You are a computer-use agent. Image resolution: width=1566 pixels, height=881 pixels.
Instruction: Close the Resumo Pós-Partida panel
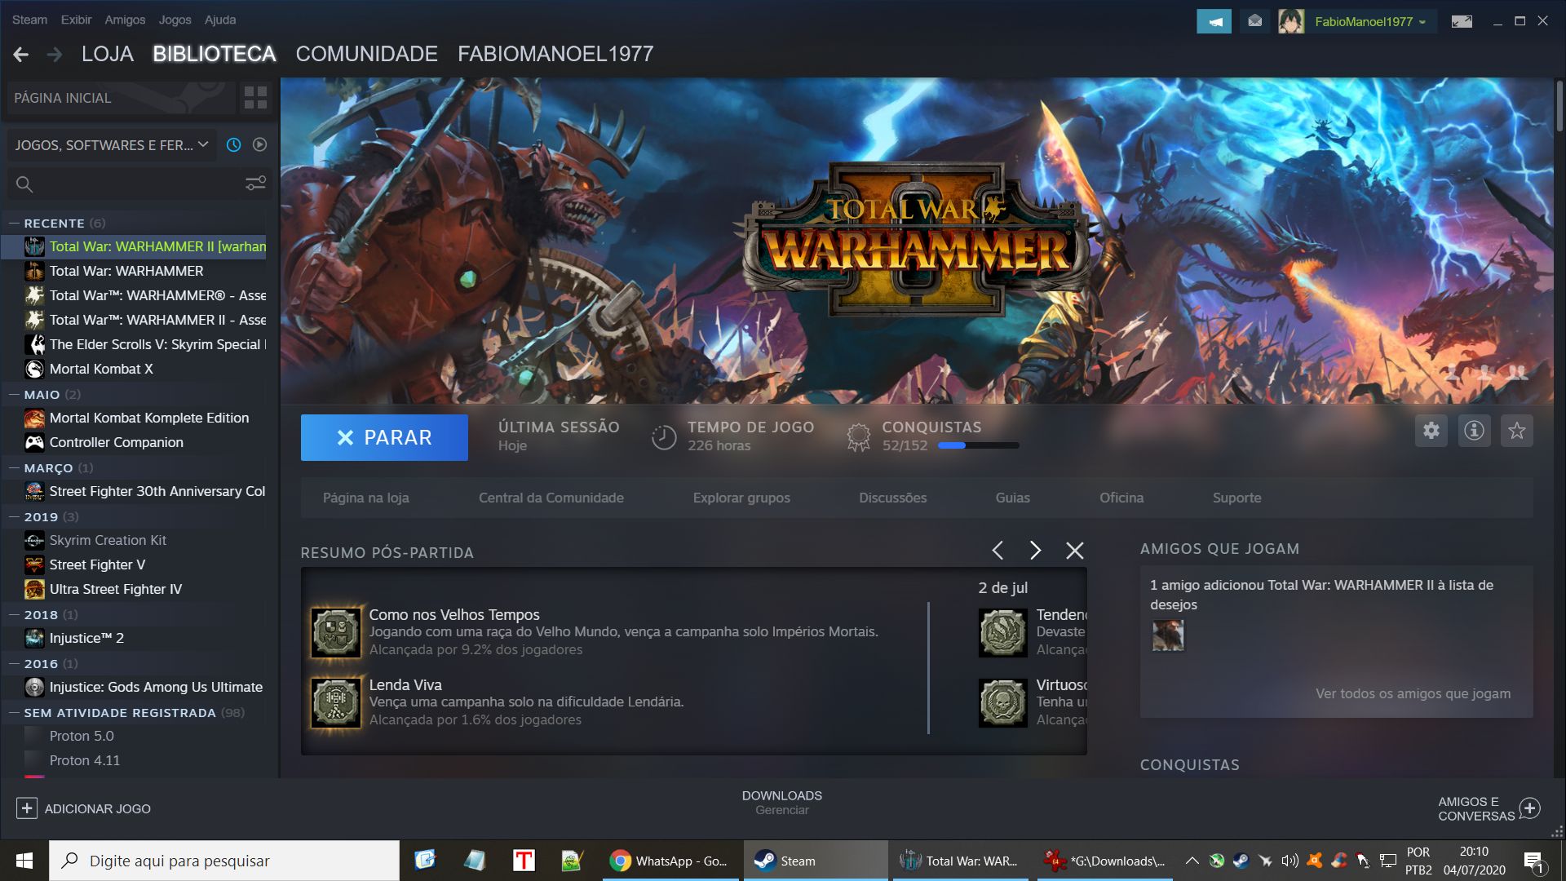coord(1075,551)
